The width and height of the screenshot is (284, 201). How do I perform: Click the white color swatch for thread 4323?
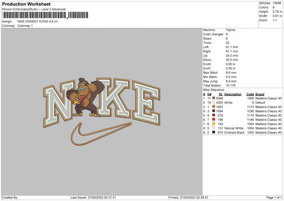[x=213, y=102]
